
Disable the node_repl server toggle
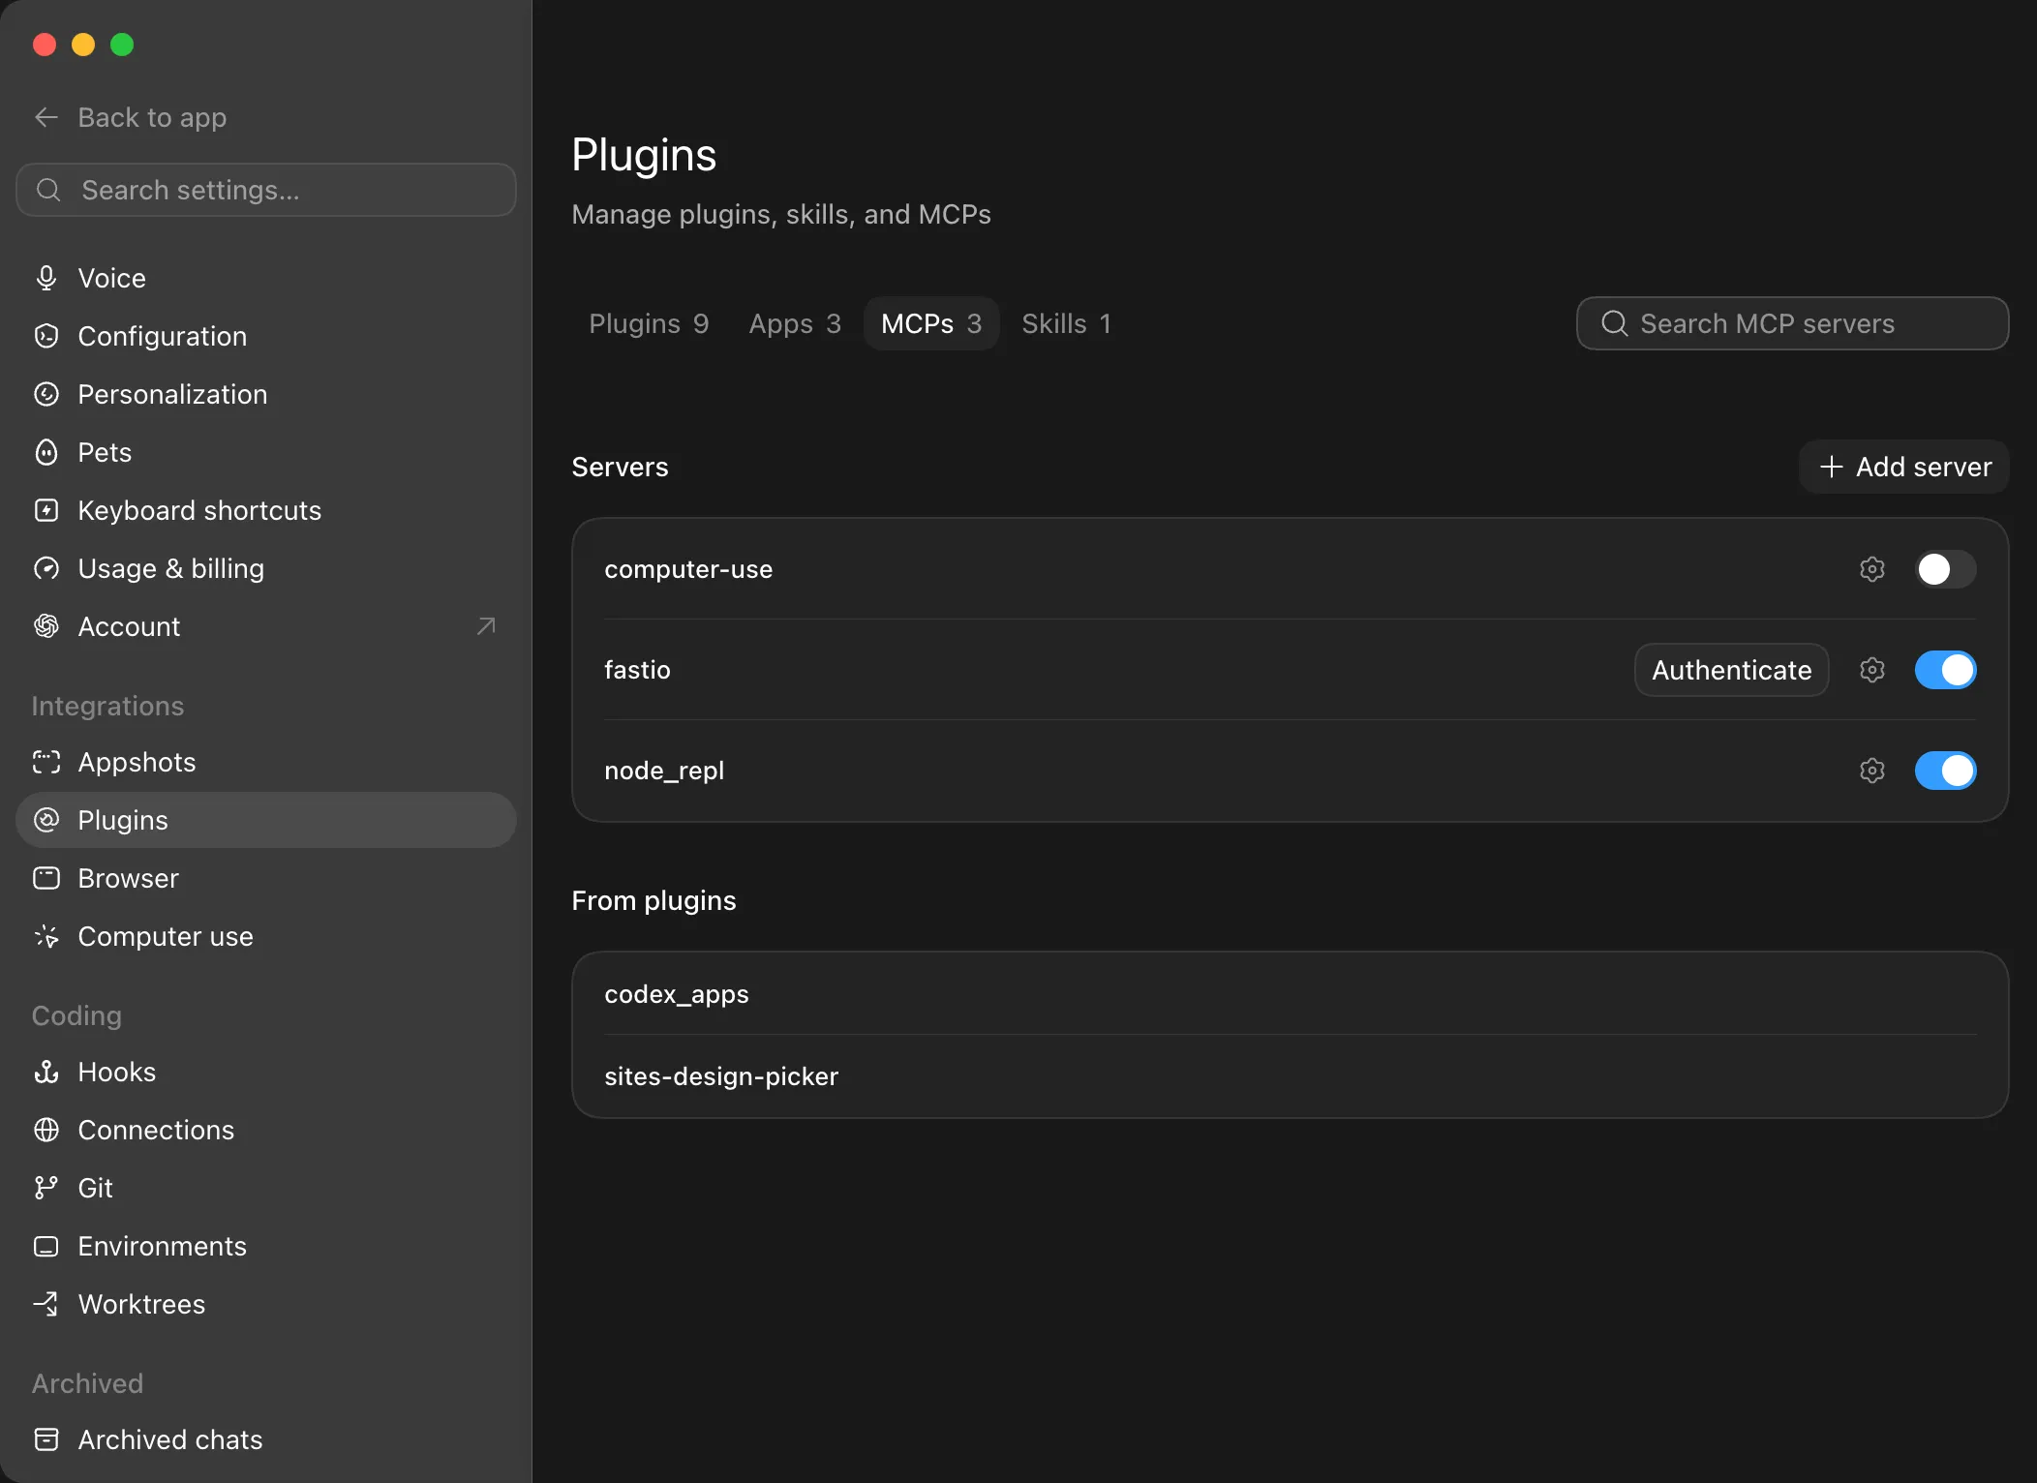[1945, 771]
